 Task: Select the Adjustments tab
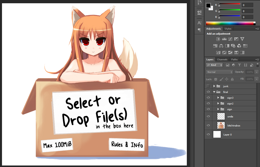point(214,29)
